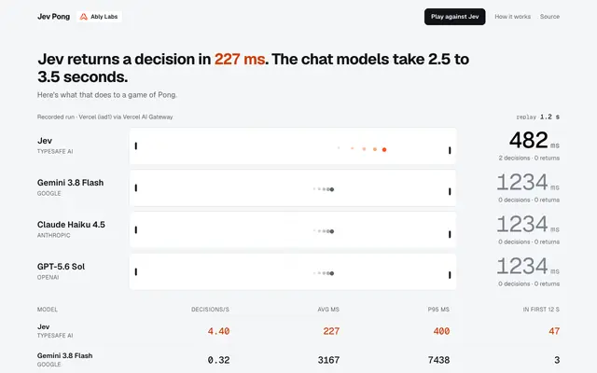The height and width of the screenshot is (373, 597).
Task: Open the How it works link
Action: [x=512, y=17]
